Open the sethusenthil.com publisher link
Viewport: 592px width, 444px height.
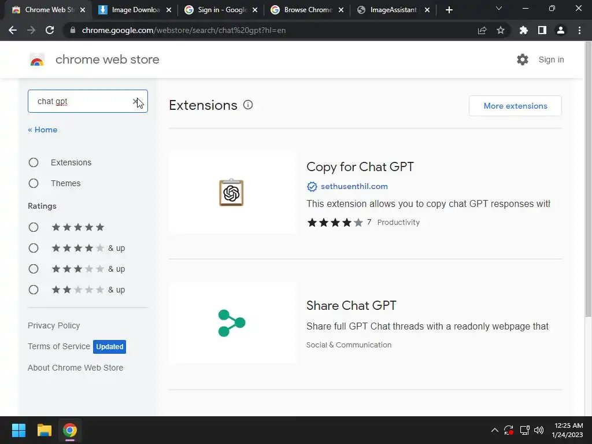coord(354,187)
